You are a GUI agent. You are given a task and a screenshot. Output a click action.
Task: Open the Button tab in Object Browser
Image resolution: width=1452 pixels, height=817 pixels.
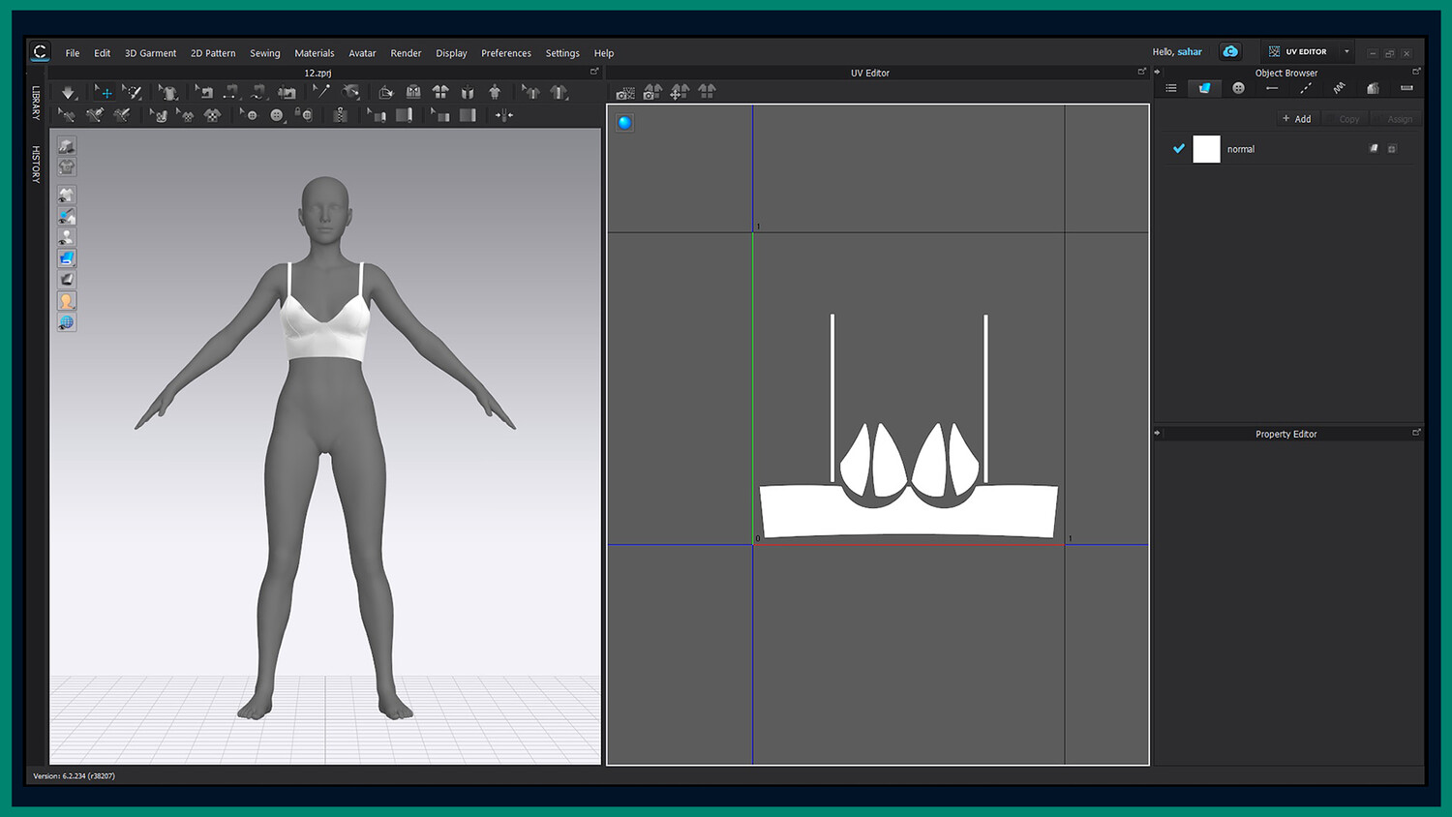(1238, 88)
